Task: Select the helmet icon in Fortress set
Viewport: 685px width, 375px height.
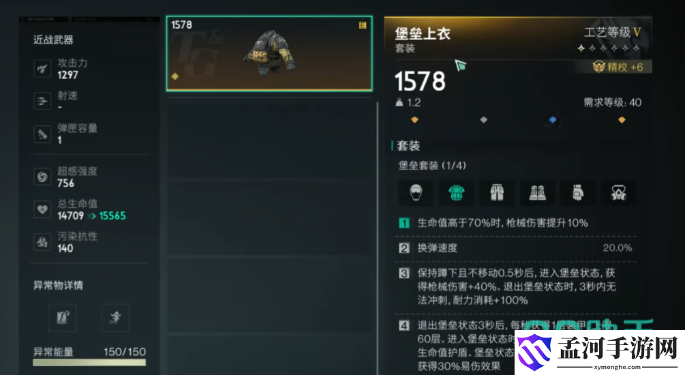Action: tap(416, 193)
